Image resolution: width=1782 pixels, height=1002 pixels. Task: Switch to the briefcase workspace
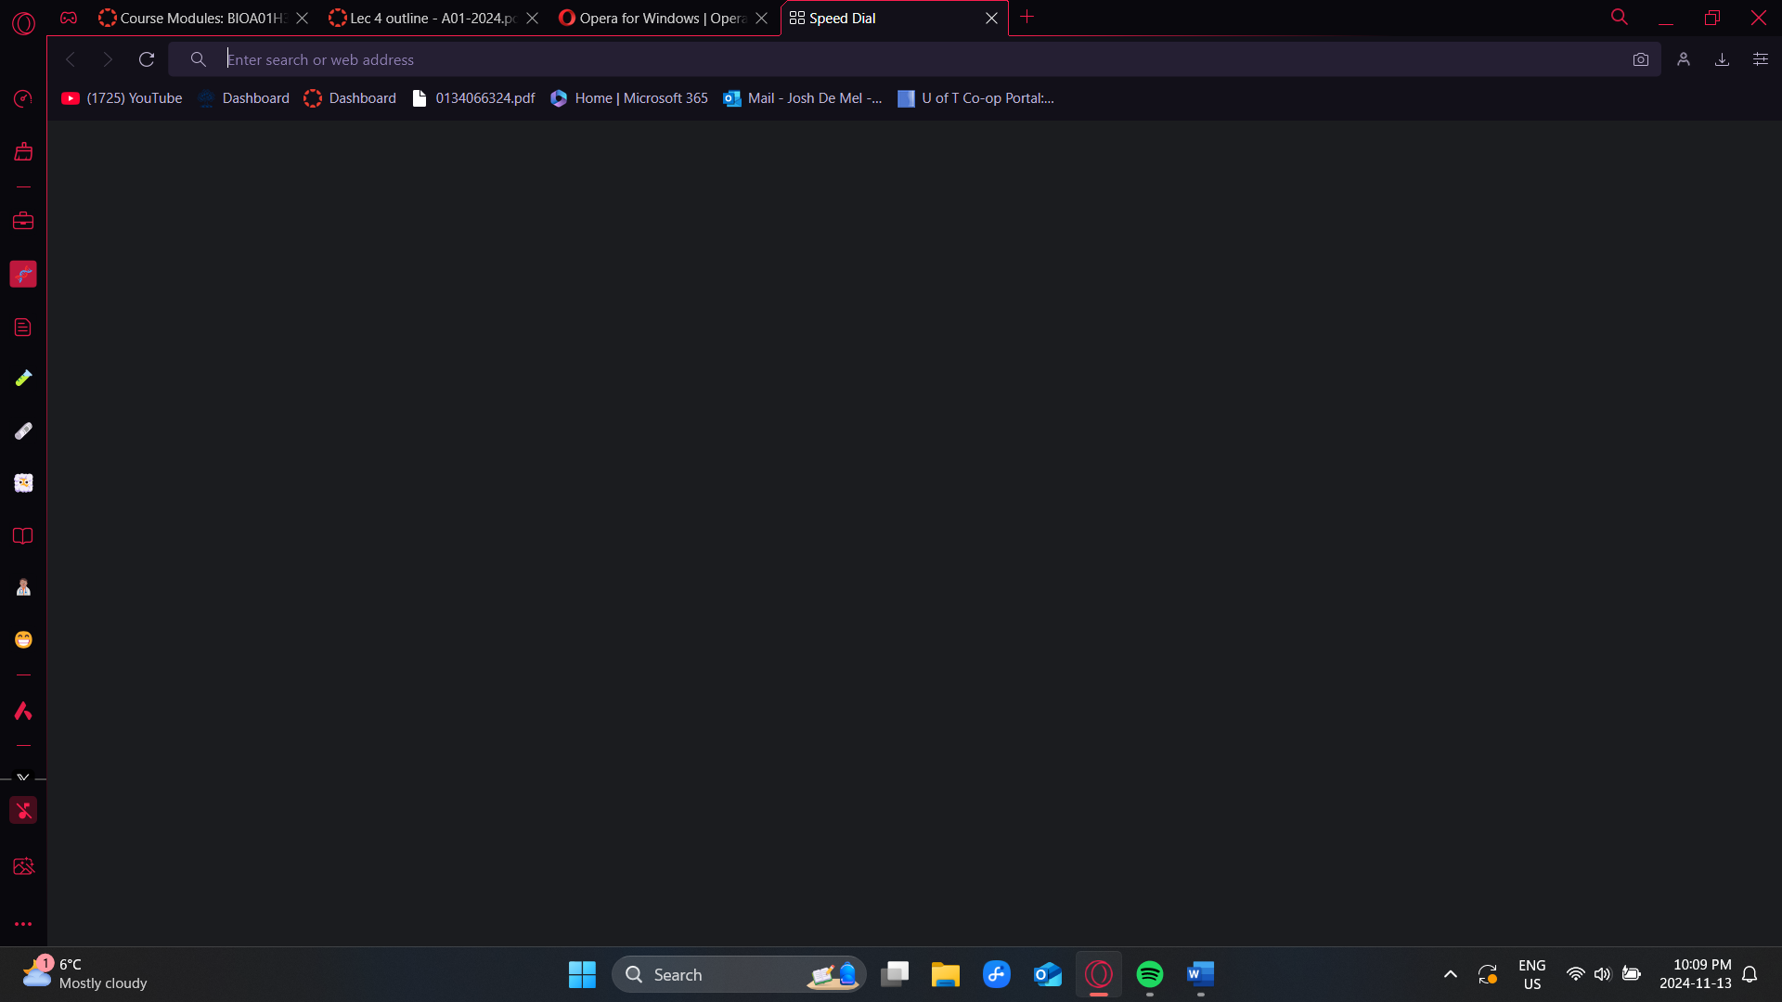(23, 221)
